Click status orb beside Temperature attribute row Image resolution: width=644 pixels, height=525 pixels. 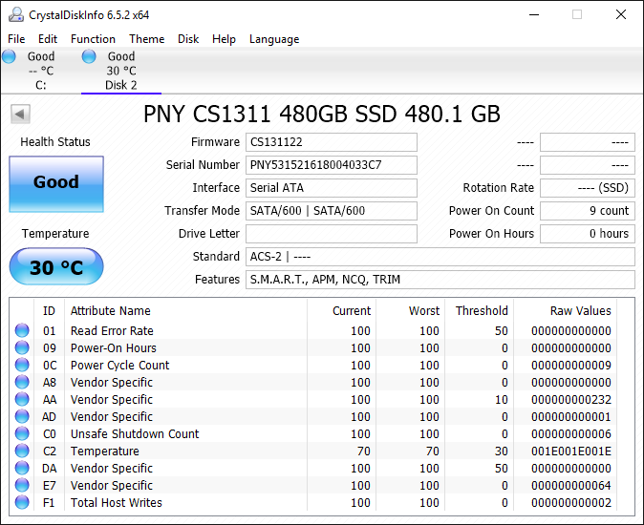[x=22, y=451]
